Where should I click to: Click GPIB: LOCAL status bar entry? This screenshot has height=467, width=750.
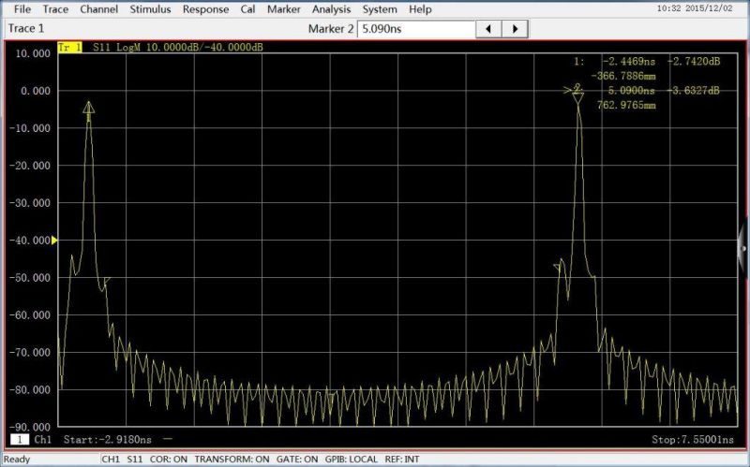[351, 460]
